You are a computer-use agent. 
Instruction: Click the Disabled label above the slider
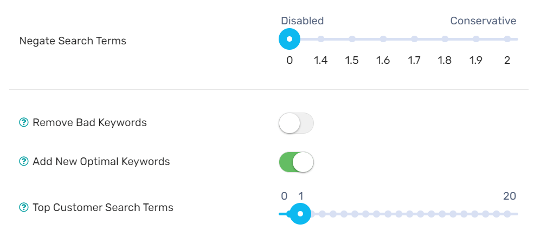point(302,21)
